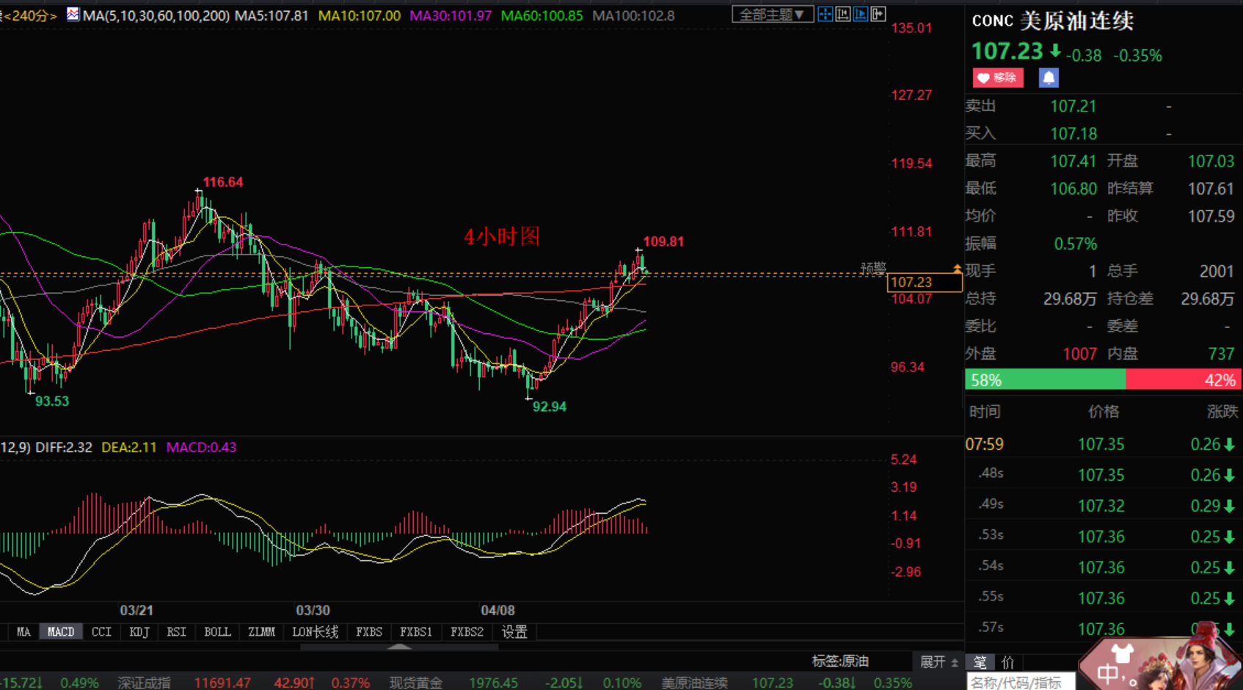Toggle the 笔 tick view
This screenshot has height=690, width=1243.
click(x=980, y=662)
